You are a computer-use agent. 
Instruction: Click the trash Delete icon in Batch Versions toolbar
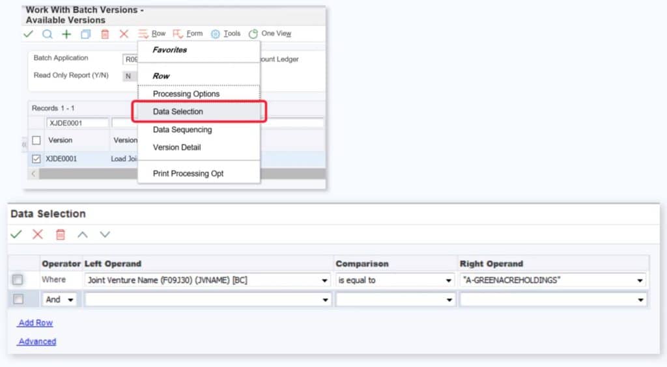click(105, 34)
